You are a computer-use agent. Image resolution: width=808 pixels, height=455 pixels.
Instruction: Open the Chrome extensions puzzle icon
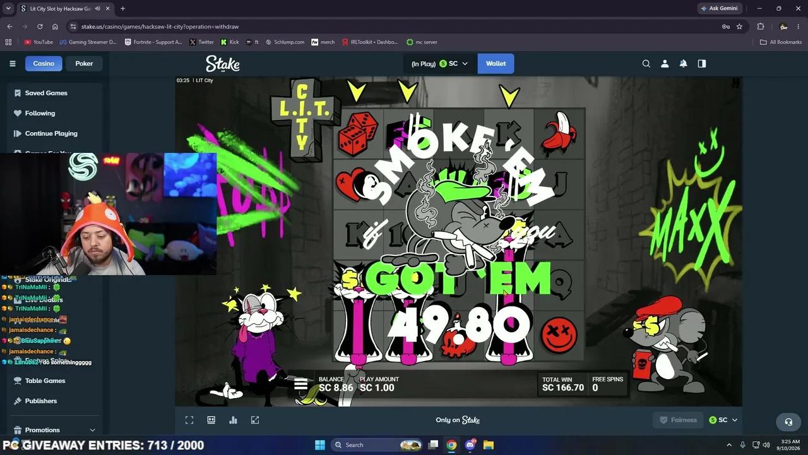(761, 27)
